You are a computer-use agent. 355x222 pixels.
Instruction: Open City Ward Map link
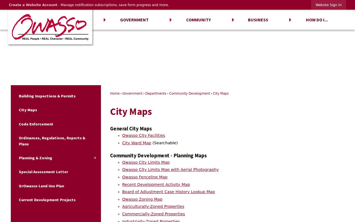point(136,143)
